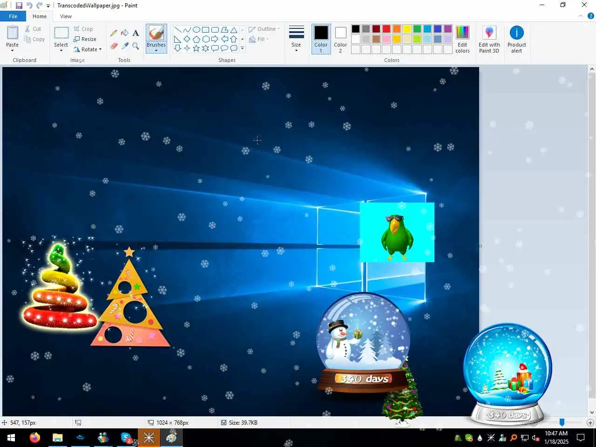596x447 pixels.
Task: Click the Crop button
Action: (83, 29)
